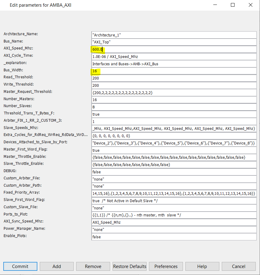This screenshot has height=275, width=260.
Task: Click the Remove parameter button
Action: (x=93, y=266)
